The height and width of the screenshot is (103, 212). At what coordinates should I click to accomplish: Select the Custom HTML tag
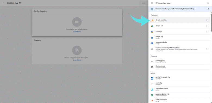[179, 61]
